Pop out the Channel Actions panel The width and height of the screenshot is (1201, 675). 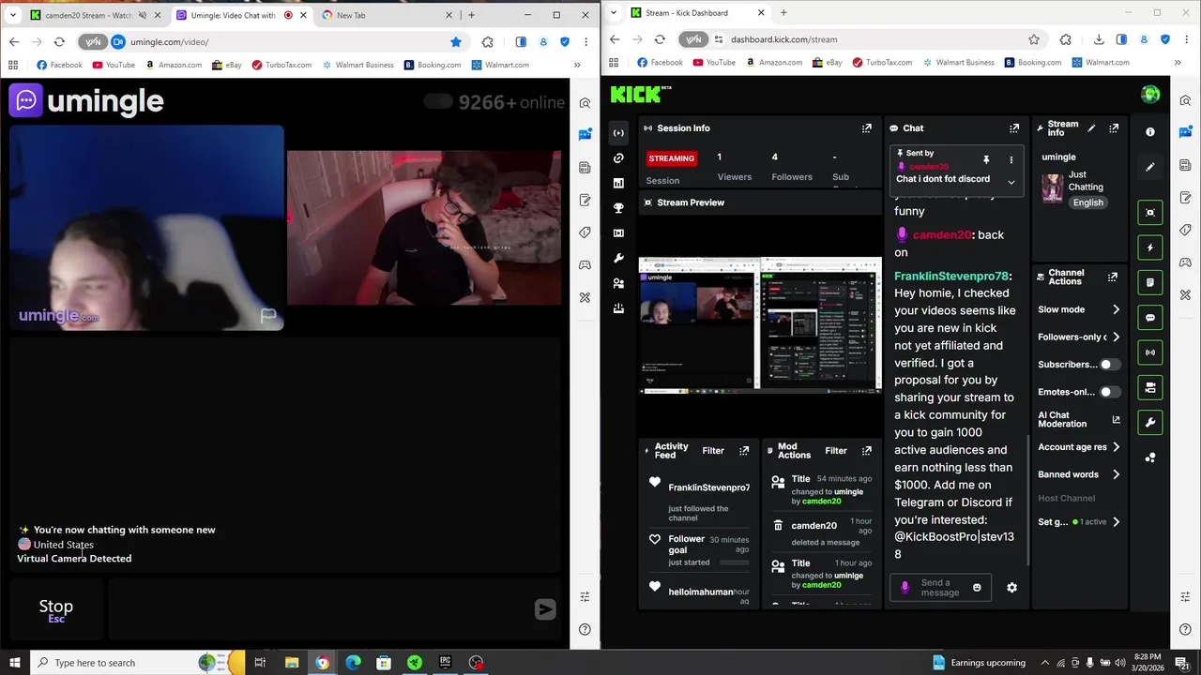1113,277
